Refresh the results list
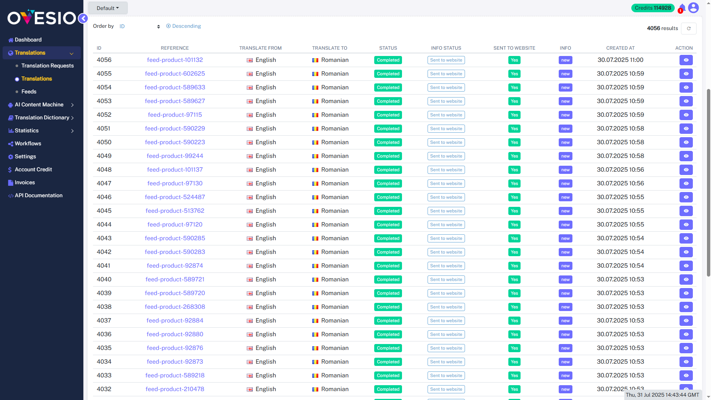Image resolution: width=711 pixels, height=400 pixels. coord(688,28)
